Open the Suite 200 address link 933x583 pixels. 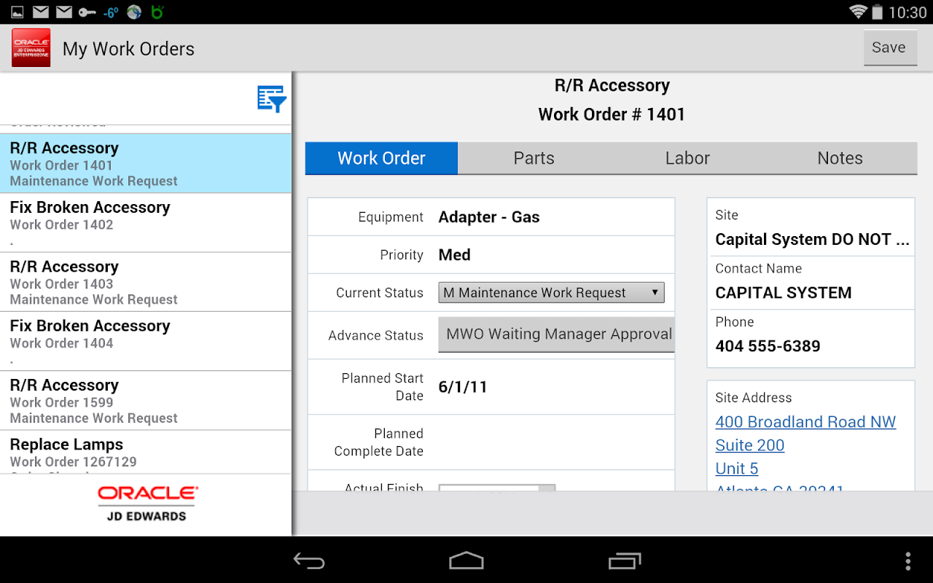(750, 445)
